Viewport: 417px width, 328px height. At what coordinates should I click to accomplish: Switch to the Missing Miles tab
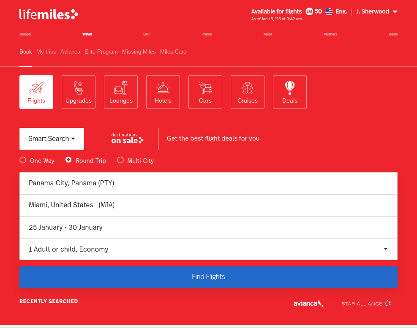[x=139, y=52]
